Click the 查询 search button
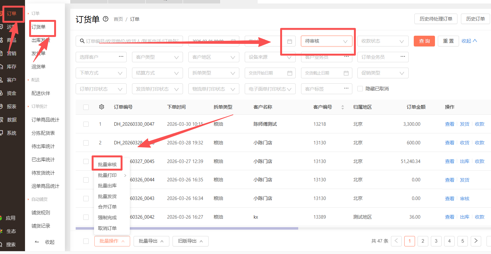491x254 pixels. [x=424, y=41]
